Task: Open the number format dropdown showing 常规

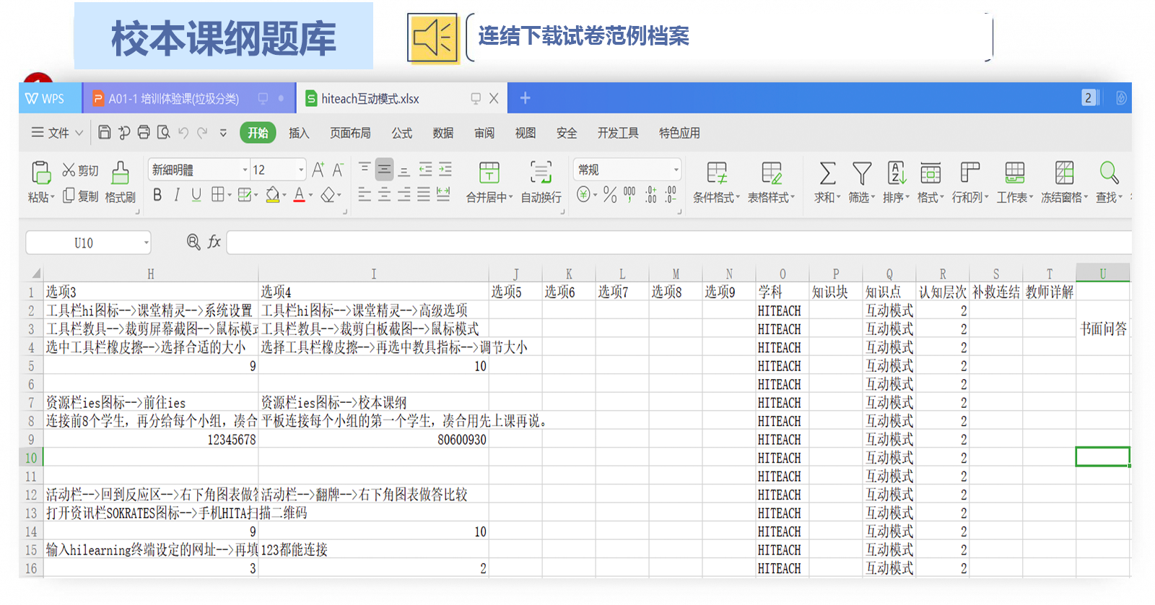Action: [676, 170]
